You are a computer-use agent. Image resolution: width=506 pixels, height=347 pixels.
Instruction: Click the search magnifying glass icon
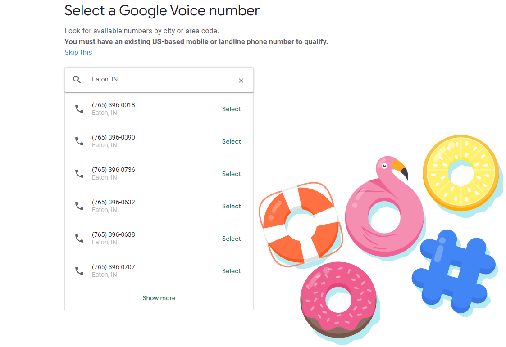tap(77, 79)
